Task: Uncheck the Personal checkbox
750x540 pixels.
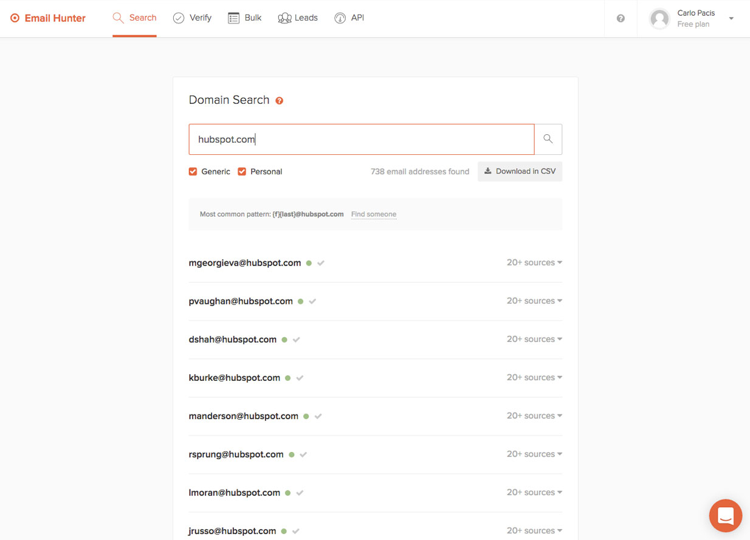Action: point(242,171)
